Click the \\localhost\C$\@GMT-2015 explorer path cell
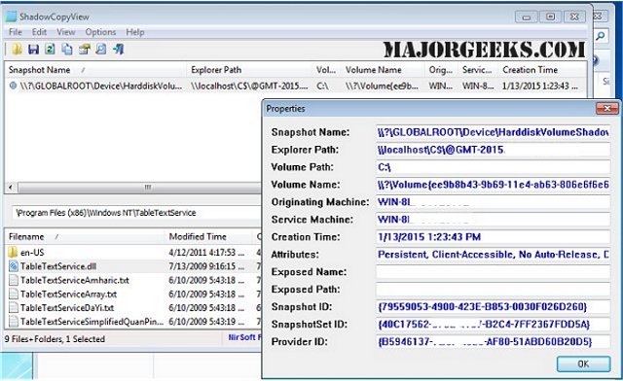Viewport: 623px width, 381px height. tap(249, 86)
